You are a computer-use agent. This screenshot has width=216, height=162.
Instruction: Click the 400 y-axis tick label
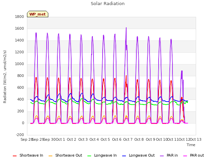(x=21, y=100)
